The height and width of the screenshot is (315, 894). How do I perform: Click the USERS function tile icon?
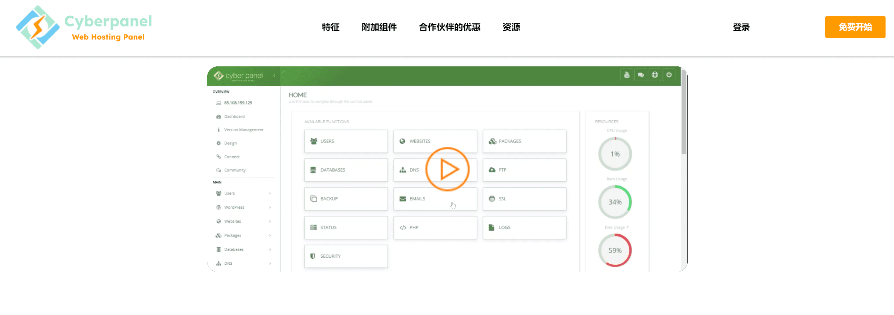[x=314, y=141]
